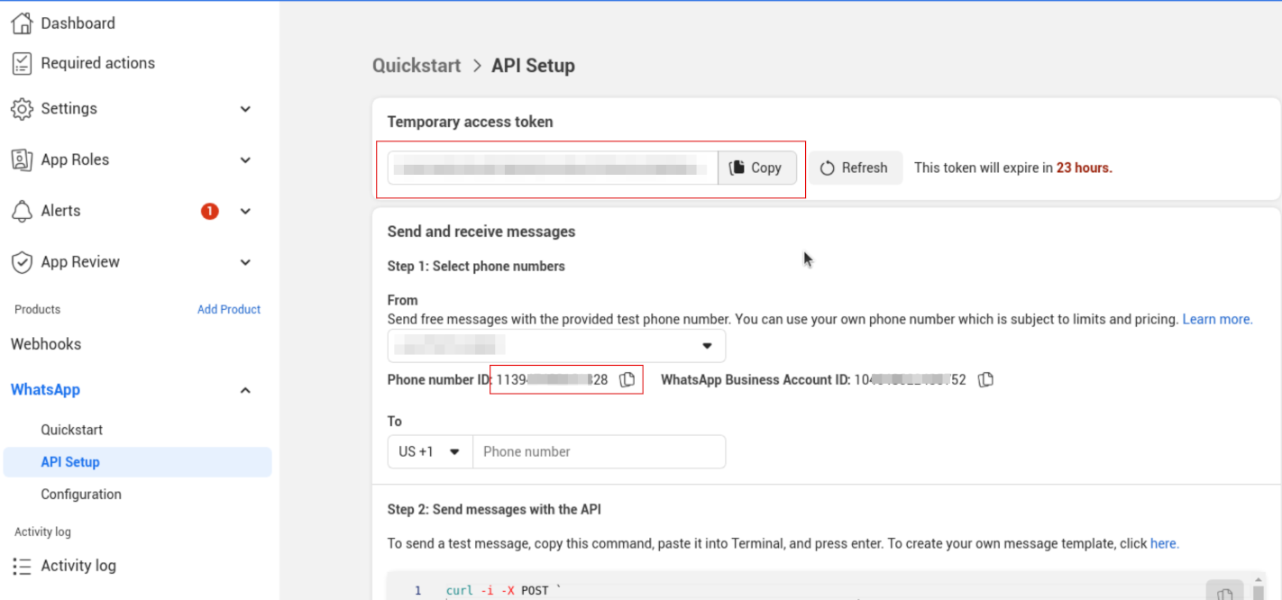Click the App Review checkmark icon
Viewport: 1282px width, 600px height.
pyautogui.click(x=22, y=261)
